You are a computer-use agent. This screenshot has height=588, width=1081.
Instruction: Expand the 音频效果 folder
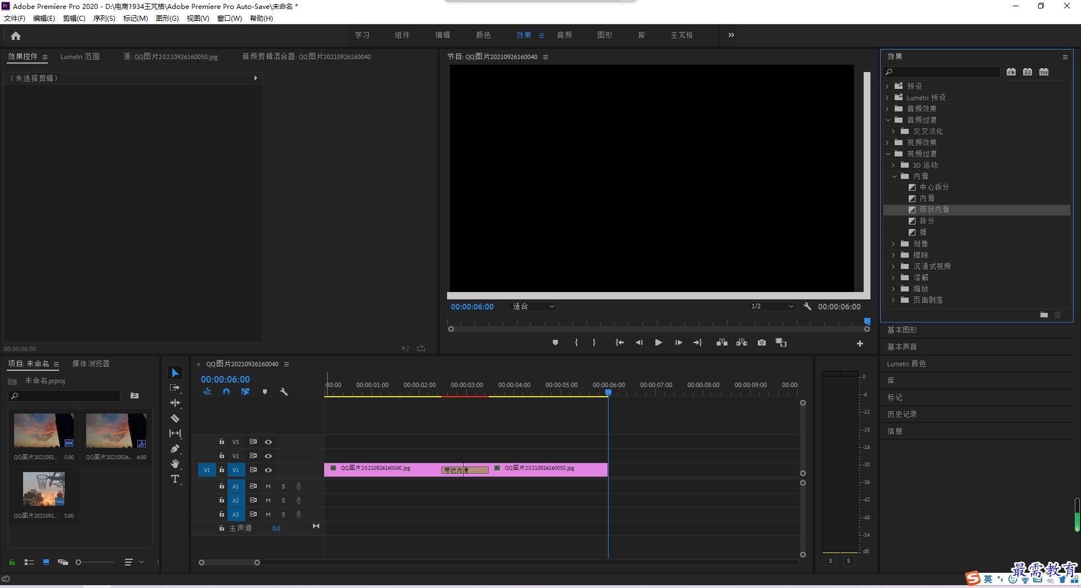887,109
